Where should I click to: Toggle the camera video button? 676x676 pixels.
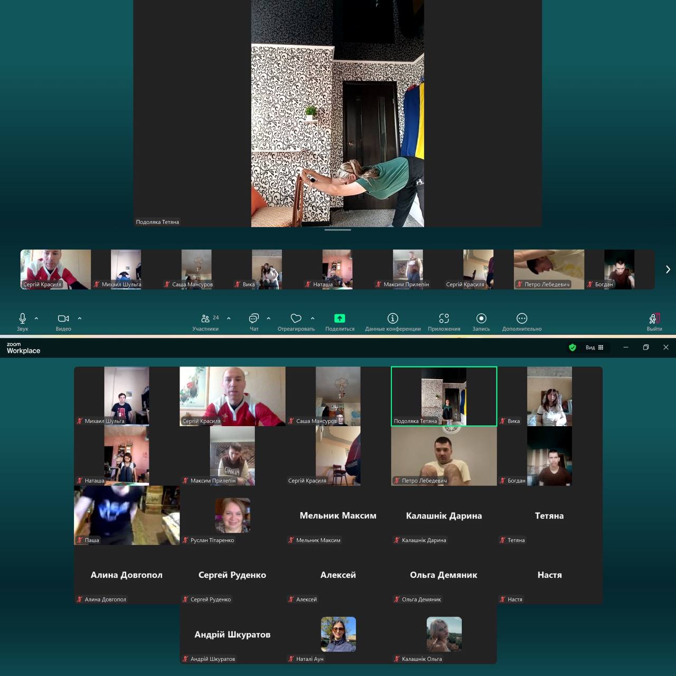(x=63, y=318)
